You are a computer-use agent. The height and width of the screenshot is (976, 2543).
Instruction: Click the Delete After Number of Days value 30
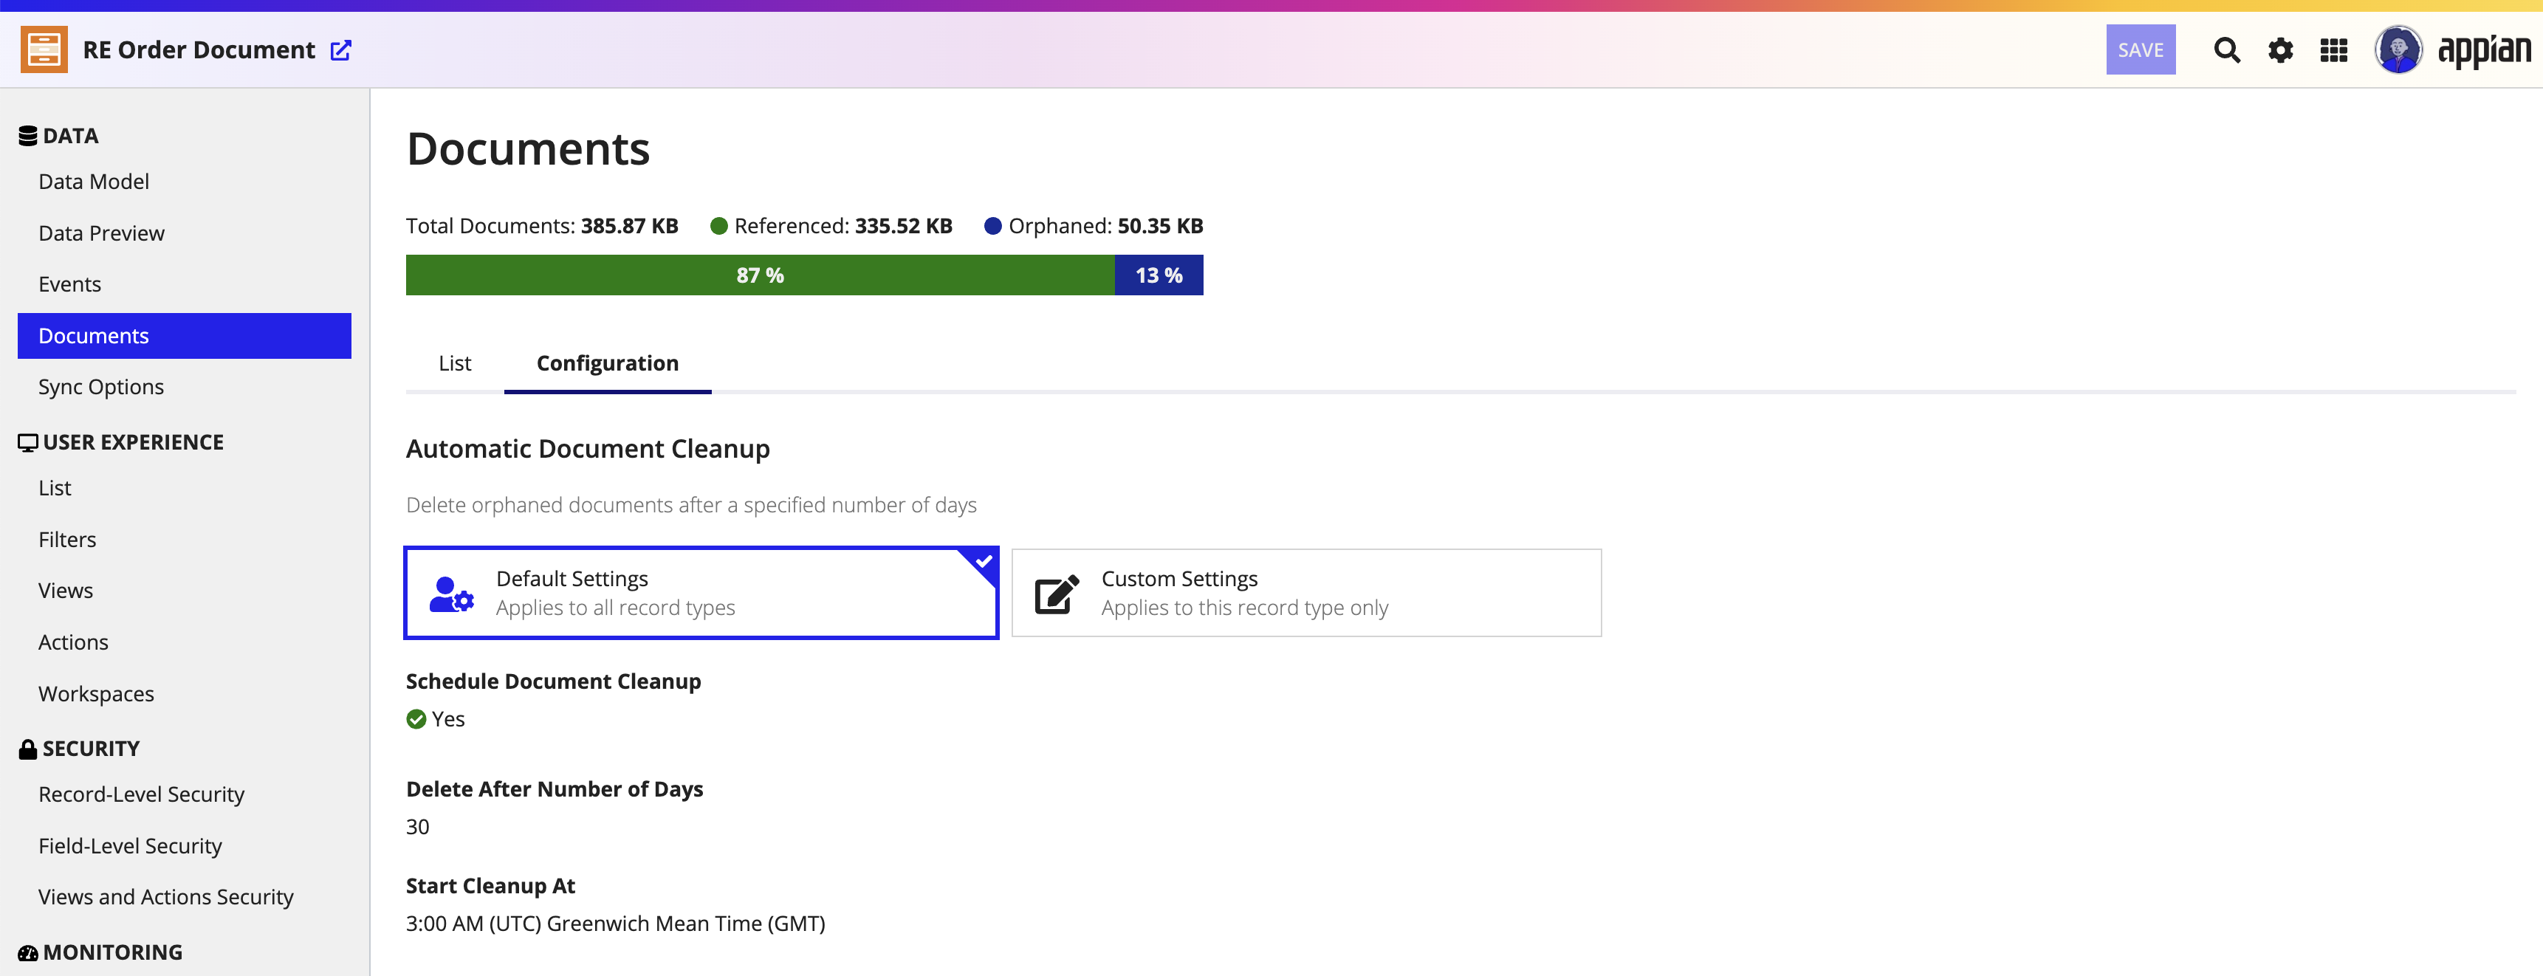pos(418,827)
